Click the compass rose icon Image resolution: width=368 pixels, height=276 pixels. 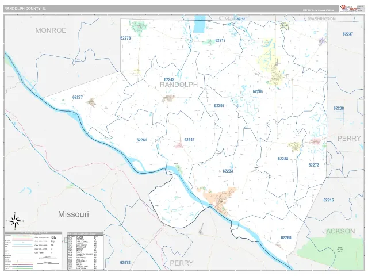coord(15,221)
